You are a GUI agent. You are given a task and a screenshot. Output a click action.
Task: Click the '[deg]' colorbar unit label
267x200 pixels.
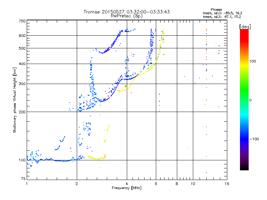tap(245, 27)
